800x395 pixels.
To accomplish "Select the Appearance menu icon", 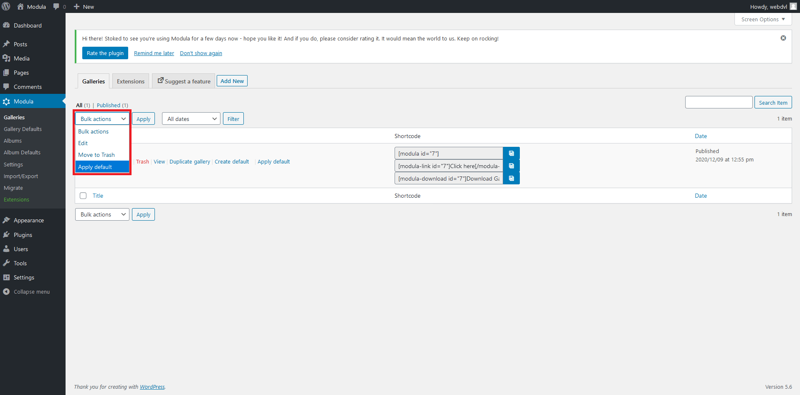I will (x=7, y=220).
